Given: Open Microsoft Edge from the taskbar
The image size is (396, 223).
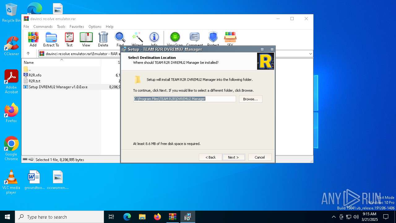Looking at the screenshot, I should 127,217.
